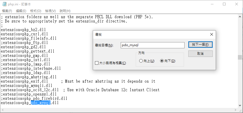Open the 說明(H) menu
Screen dimensions: 243x113
coord(65,11)
